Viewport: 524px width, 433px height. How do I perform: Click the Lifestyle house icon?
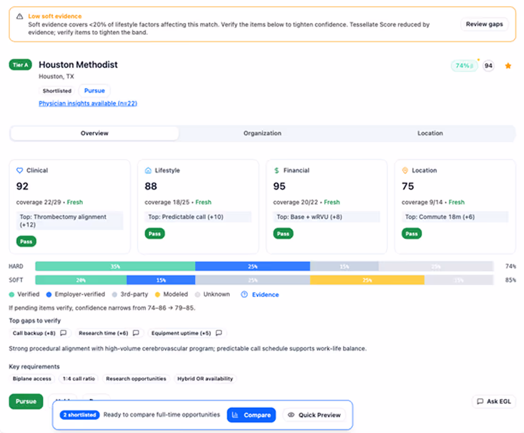pyautogui.click(x=148, y=170)
